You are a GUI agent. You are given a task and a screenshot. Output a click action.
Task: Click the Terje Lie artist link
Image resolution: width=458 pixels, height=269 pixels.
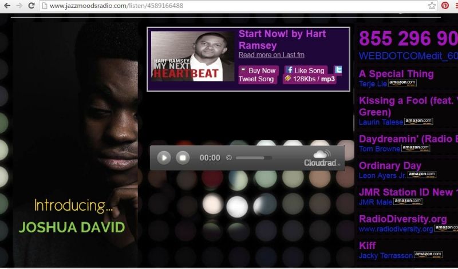click(373, 84)
